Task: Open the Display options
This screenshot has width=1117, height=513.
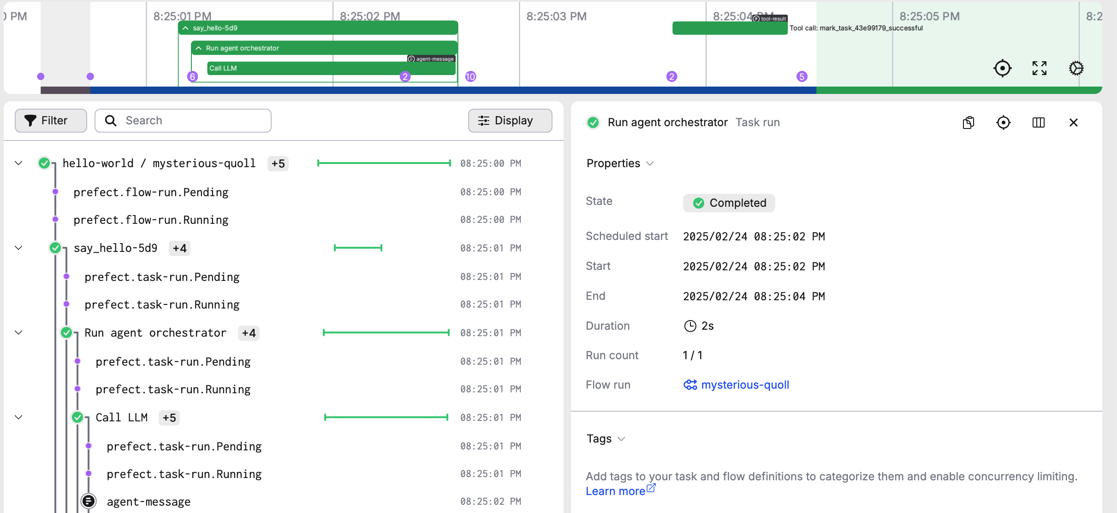Action: [x=510, y=120]
